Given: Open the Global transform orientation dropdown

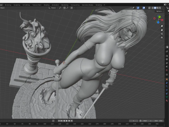Looking at the screenshot, I should [53, 8].
